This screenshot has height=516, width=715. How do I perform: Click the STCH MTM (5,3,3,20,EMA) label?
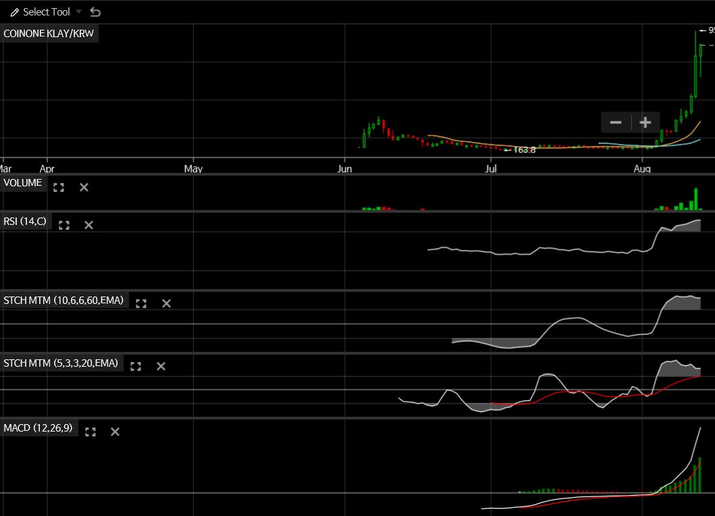(61, 363)
